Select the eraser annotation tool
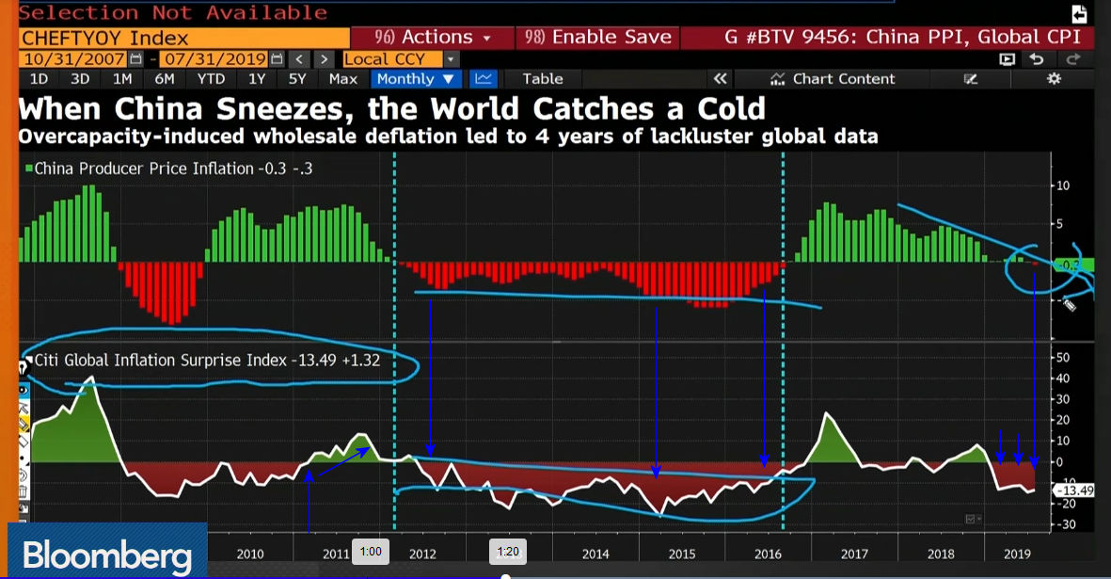Viewport: 1111px width, 579px height. coord(24,440)
